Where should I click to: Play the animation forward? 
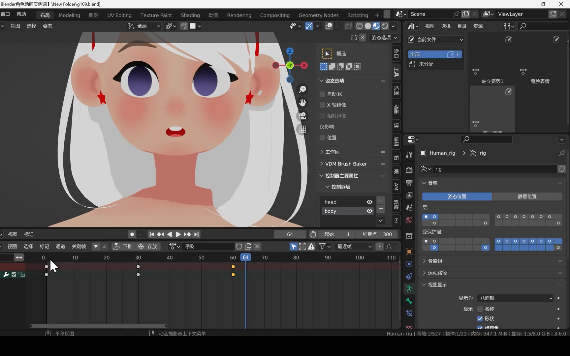pyautogui.click(x=178, y=234)
